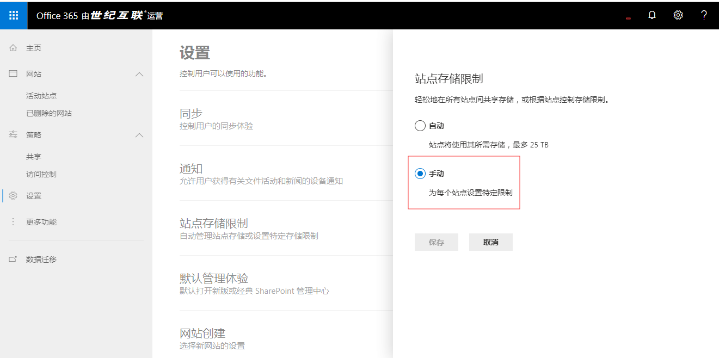Select the 自动 radio button
The image size is (719, 358).
[x=420, y=126]
